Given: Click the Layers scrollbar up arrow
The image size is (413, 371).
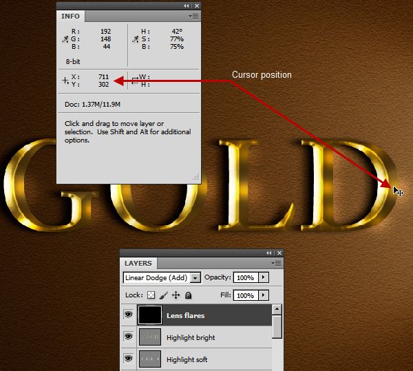Looking at the screenshot, I should pyautogui.click(x=277, y=309).
